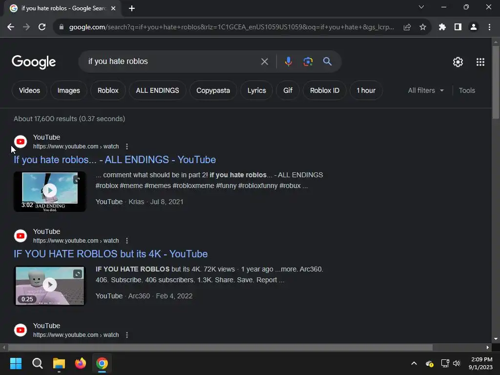500x375 pixels.
Task: Submit search with magnifier icon
Action: click(328, 62)
